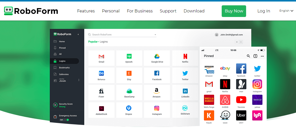296x131 pixels.
Task: Tap the Amazon icon in mobile app
Action: coord(209,69)
